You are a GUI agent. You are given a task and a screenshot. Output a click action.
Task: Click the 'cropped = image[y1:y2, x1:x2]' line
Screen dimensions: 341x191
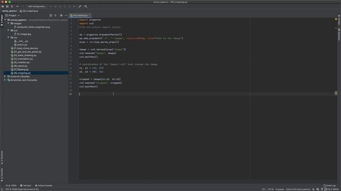(x=100, y=79)
